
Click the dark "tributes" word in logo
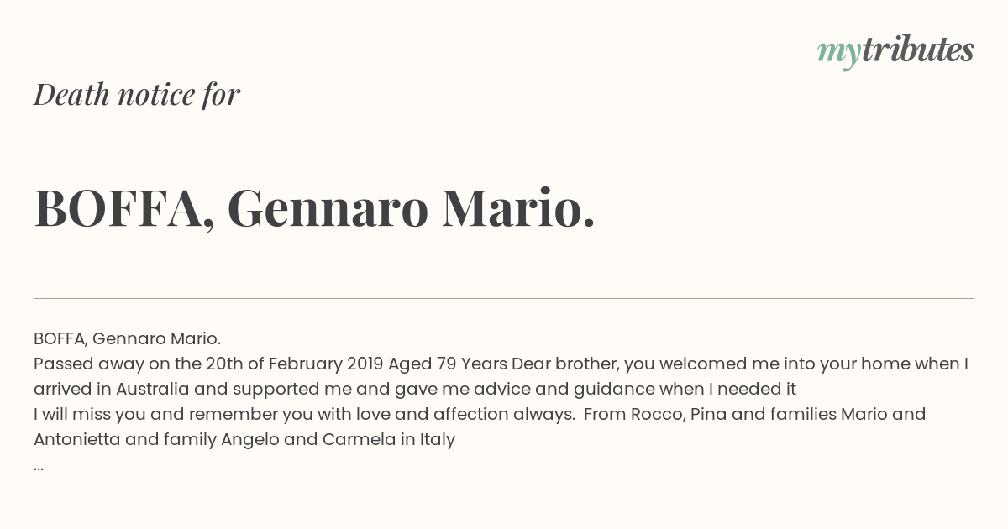pos(917,50)
